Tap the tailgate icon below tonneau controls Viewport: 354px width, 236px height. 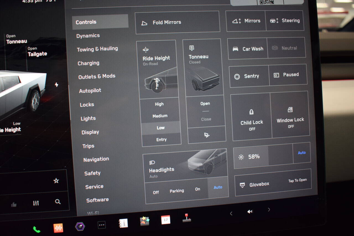tap(207, 135)
